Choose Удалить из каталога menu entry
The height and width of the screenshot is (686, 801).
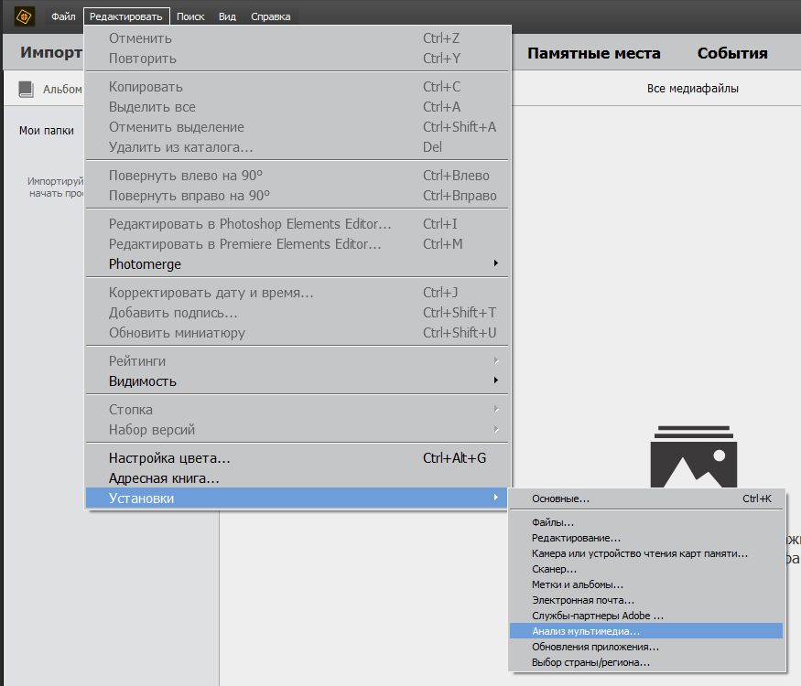(298, 147)
